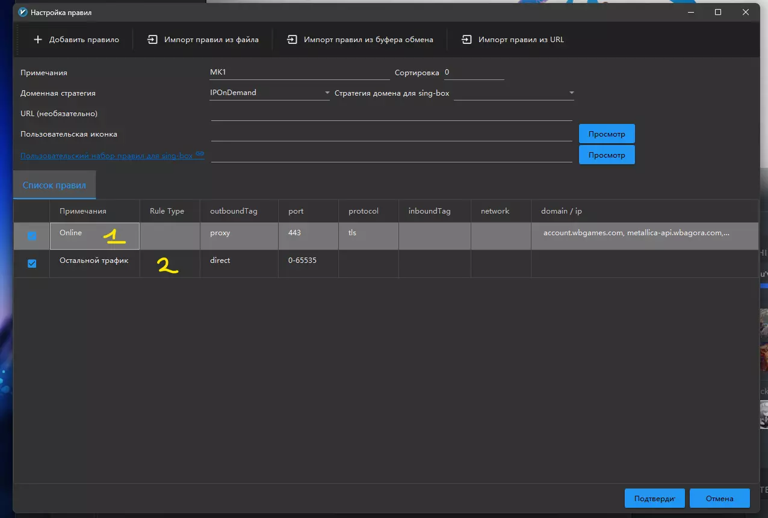Viewport: 768px width, 518px height.
Task: Open the Доменная стратегия IPOnDemand dropdown
Action: tap(269, 93)
